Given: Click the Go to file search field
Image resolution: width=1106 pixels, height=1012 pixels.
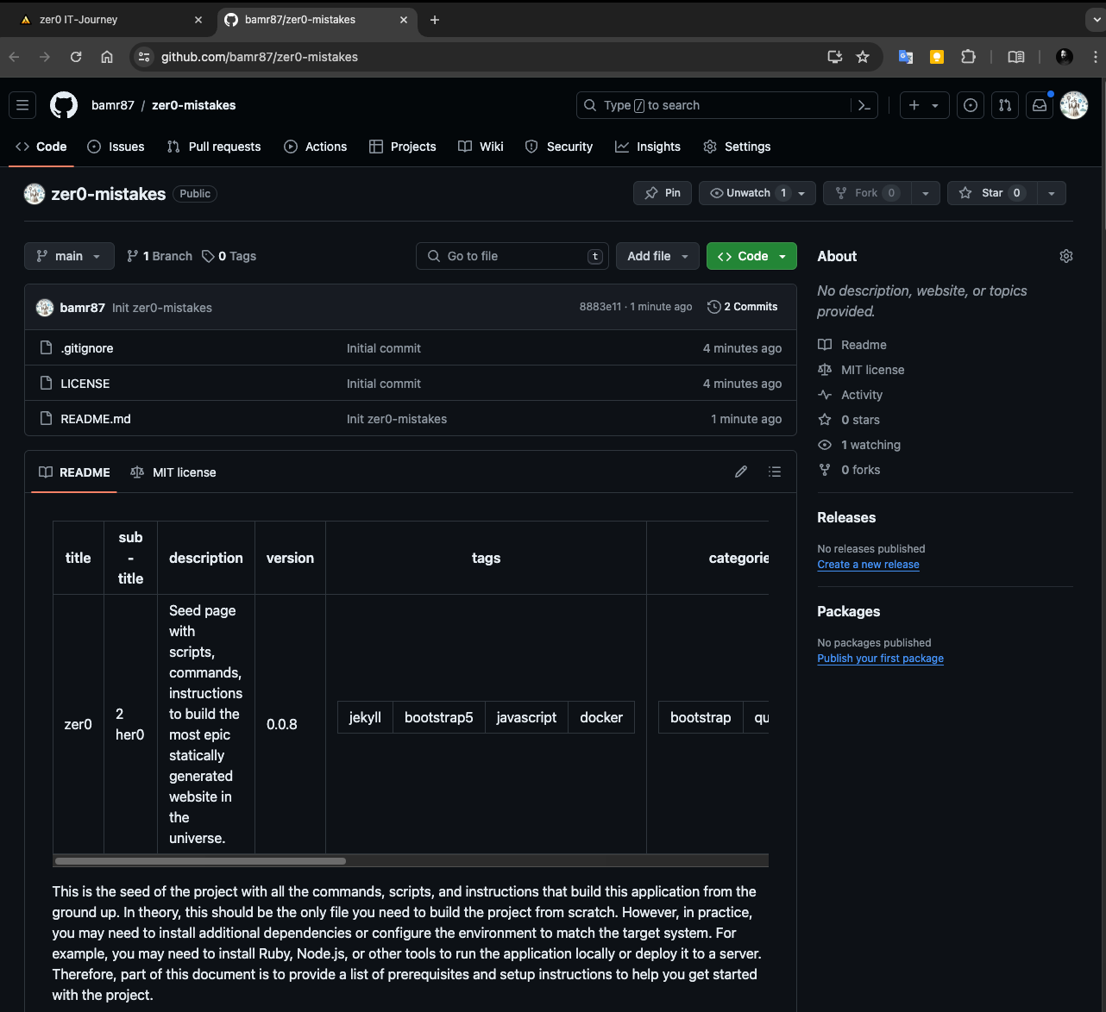Looking at the screenshot, I should coord(512,256).
